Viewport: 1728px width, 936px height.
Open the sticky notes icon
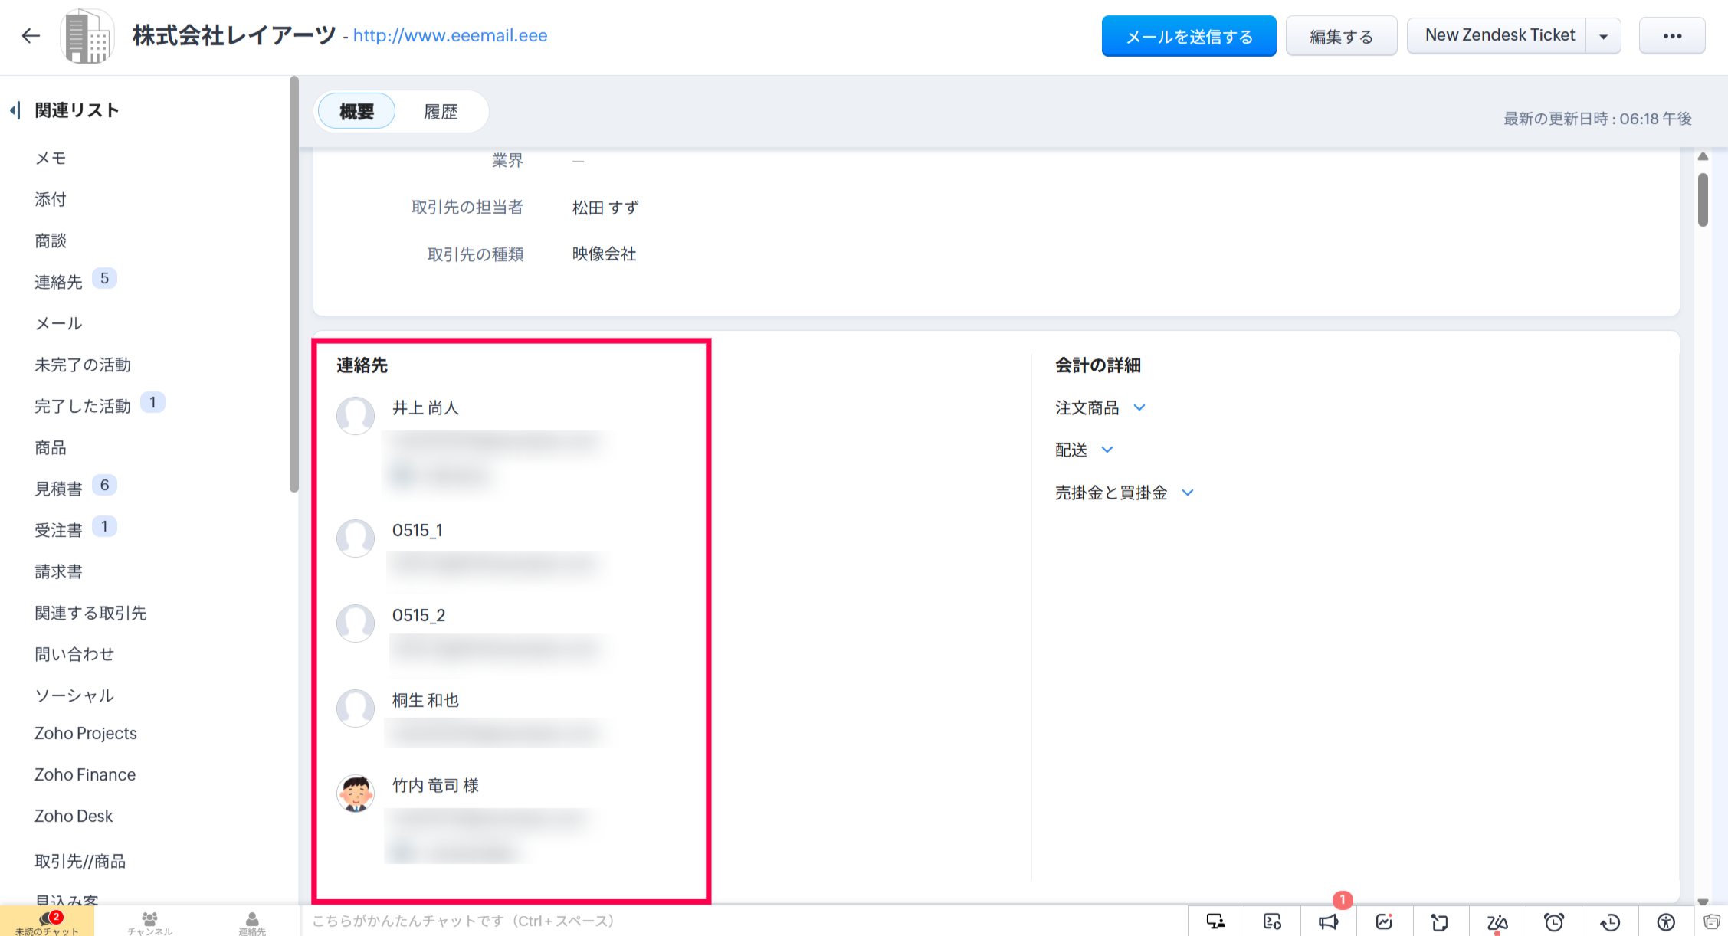tap(1440, 921)
